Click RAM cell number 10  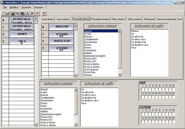(173, 89)
